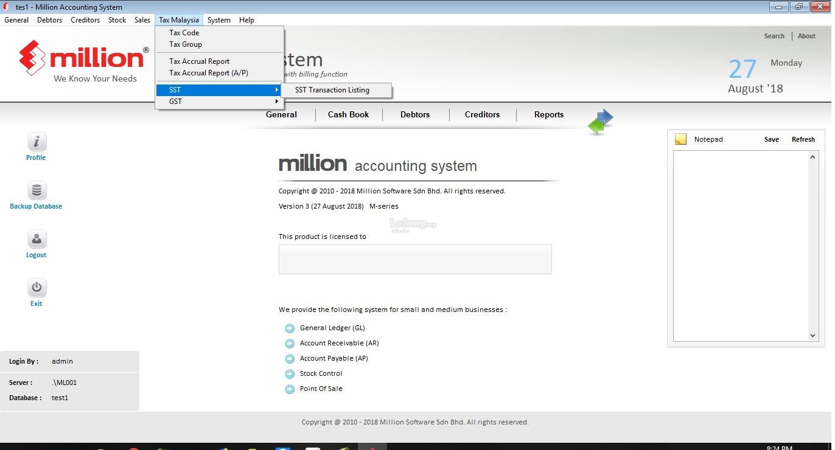835x450 pixels.
Task: Click the Stock Control text
Action: (321, 373)
